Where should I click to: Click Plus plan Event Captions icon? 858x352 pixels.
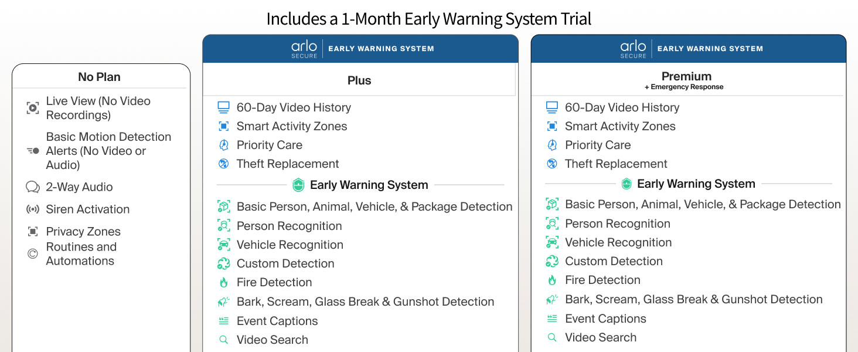point(223,321)
